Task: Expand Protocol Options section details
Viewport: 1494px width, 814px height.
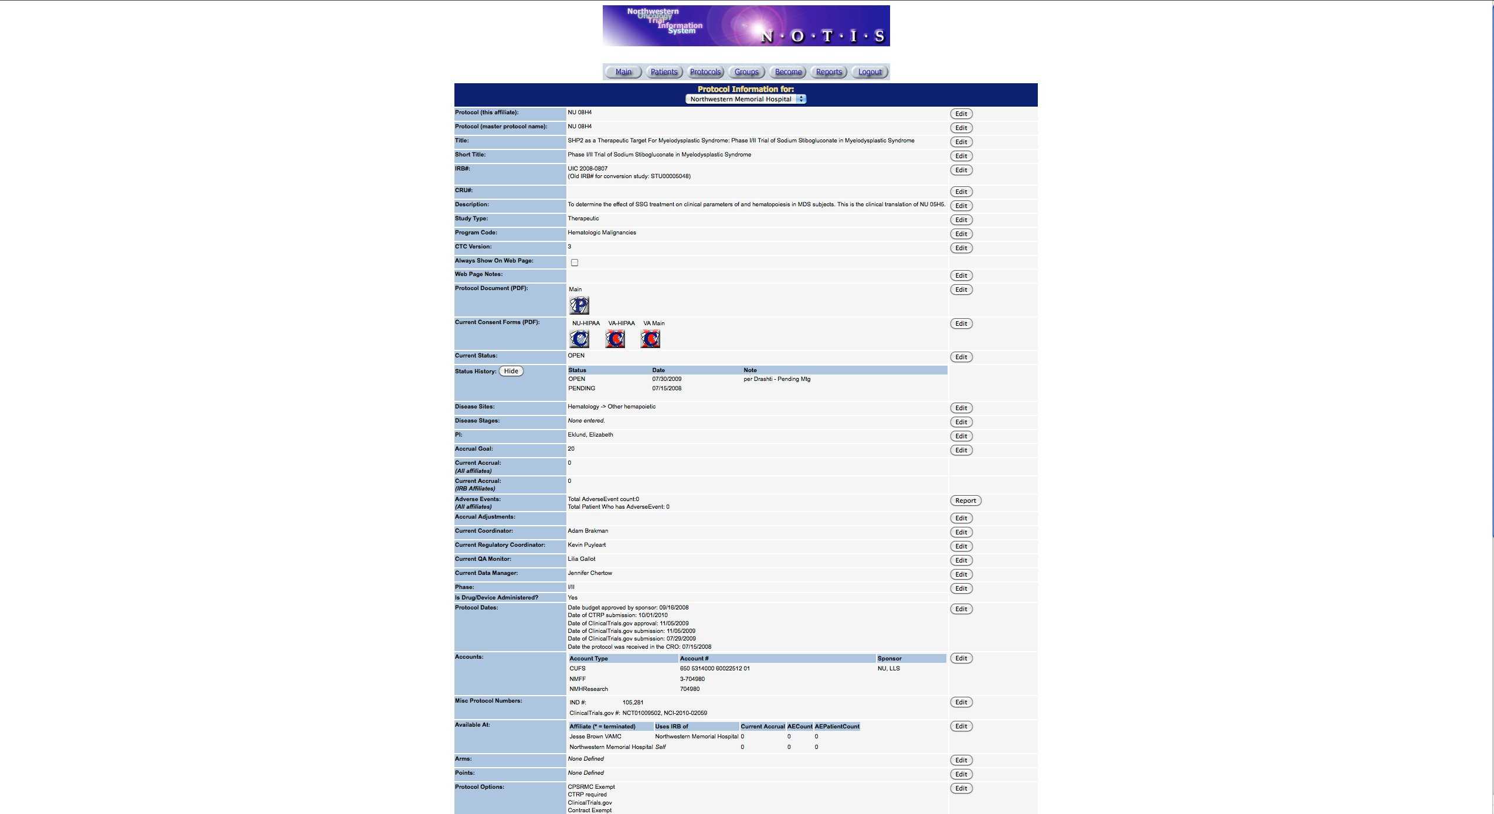Action: 960,788
